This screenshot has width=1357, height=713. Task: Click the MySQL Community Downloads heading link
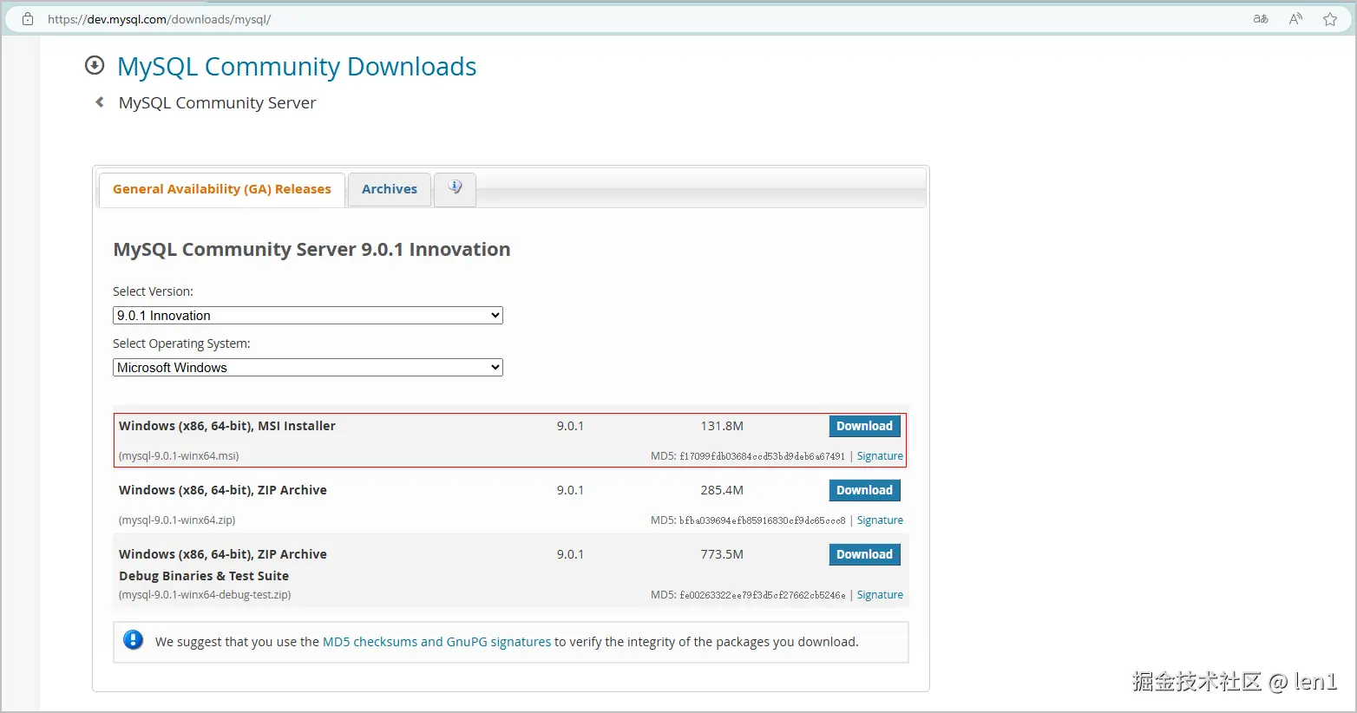[297, 67]
